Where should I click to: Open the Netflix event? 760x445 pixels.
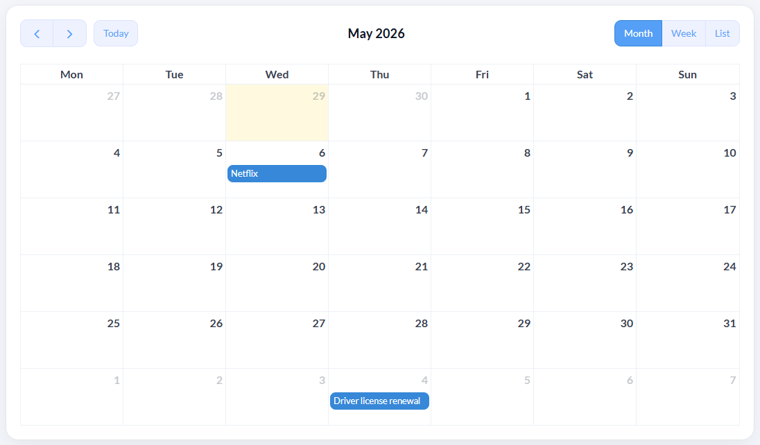point(277,173)
